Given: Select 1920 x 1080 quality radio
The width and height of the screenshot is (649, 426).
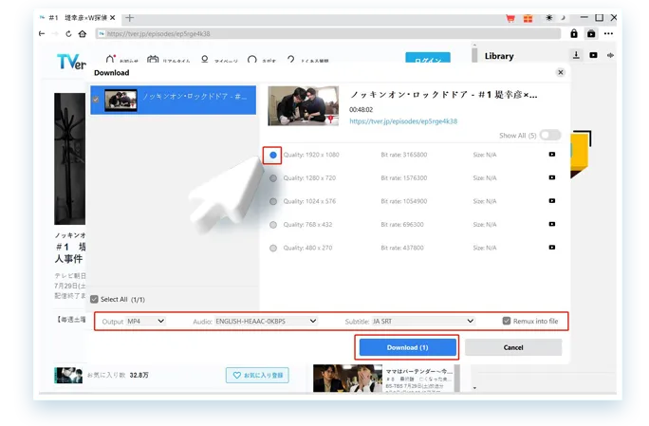Looking at the screenshot, I should 273,155.
